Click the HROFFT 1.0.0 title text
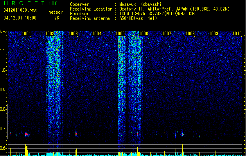246x156 pixels. [x=31, y=3]
